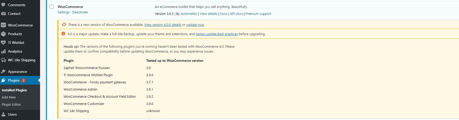459x120 pixels.
Task: Select Installed Plugins submenu item
Action: [x=14, y=90]
